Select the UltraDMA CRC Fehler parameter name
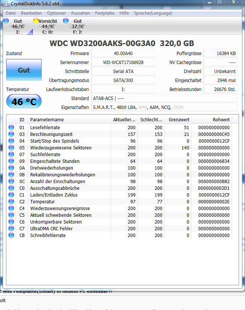 [x=51, y=228]
